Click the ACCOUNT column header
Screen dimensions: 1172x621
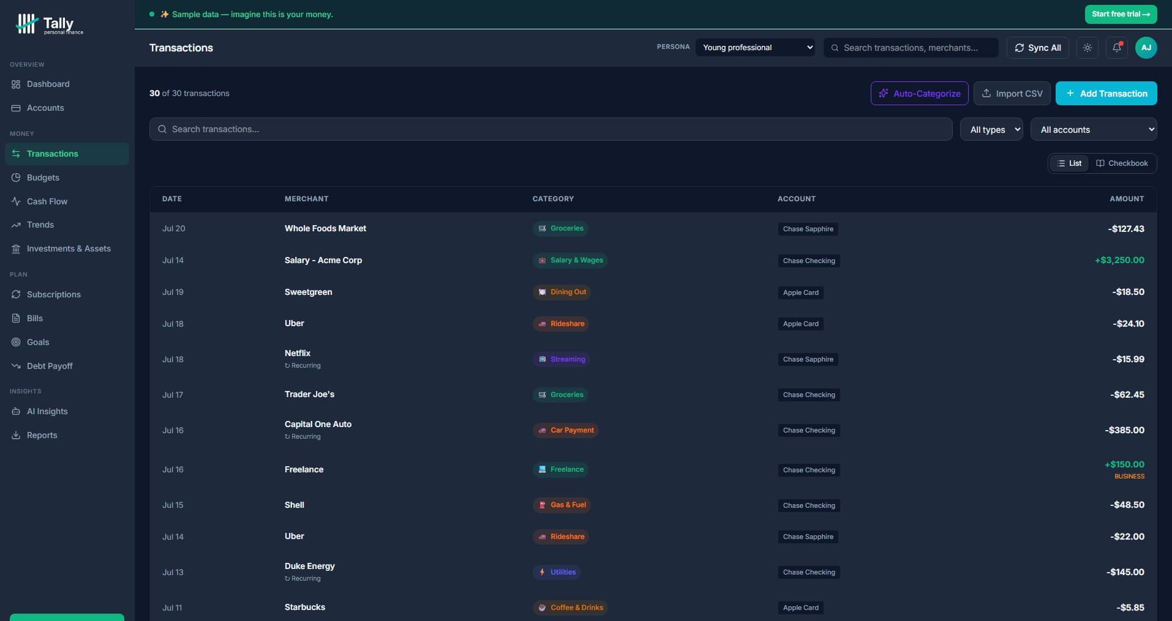(796, 199)
